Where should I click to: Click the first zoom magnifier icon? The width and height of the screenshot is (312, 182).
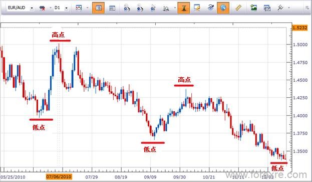click(127, 8)
